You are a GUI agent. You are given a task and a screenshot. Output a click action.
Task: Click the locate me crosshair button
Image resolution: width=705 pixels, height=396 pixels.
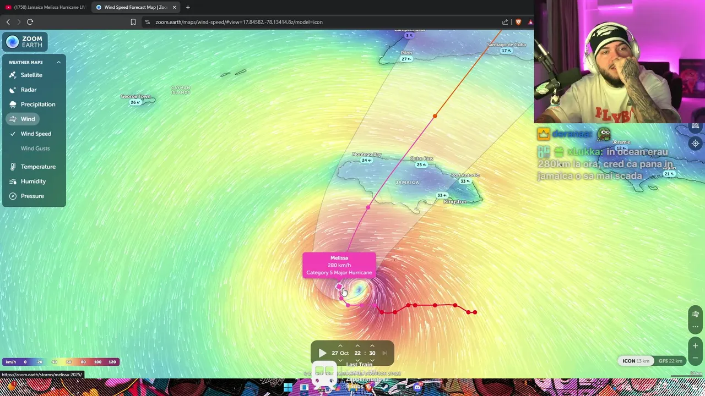pyautogui.click(x=696, y=144)
